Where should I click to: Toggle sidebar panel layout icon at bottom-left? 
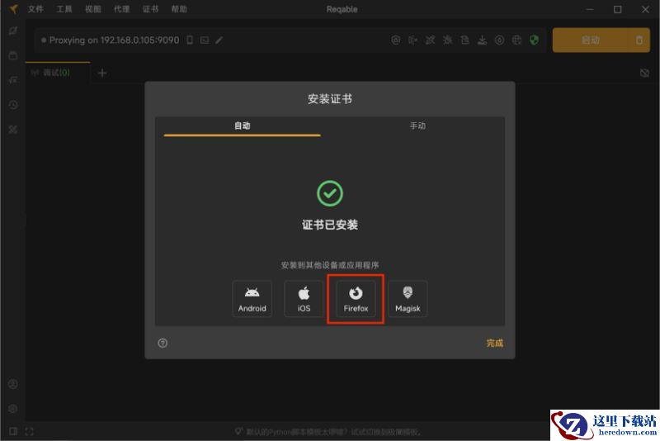pyautogui.click(x=12, y=431)
